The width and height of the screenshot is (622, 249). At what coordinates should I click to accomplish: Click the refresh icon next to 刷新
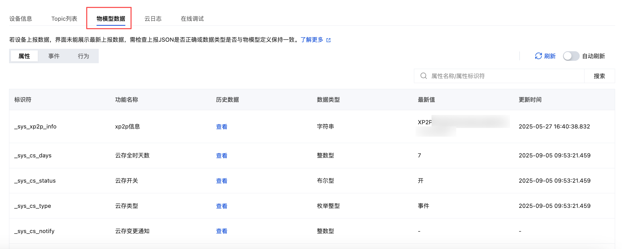click(538, 56)
